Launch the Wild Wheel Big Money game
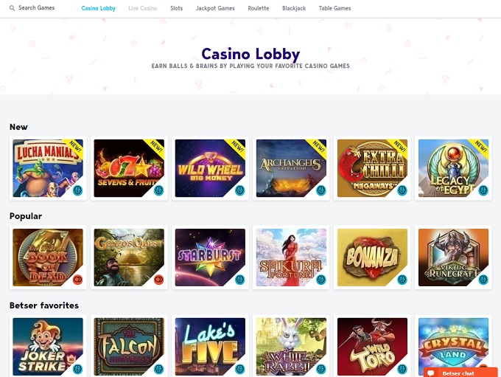This screenshot has width=501, height=377. [210, 168]
